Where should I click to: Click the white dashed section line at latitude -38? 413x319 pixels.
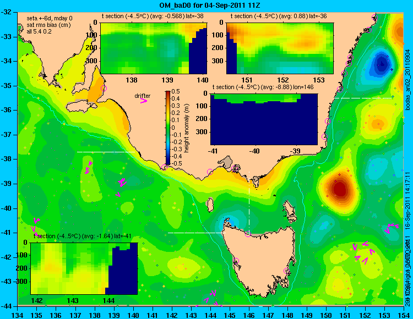(x=106, y=152)
